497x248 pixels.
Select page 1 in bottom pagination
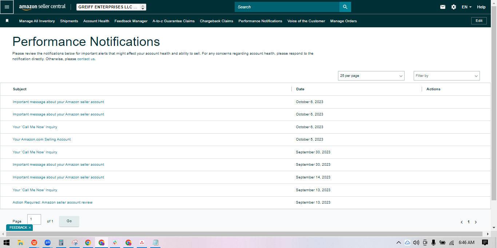(x=469, y=222)
